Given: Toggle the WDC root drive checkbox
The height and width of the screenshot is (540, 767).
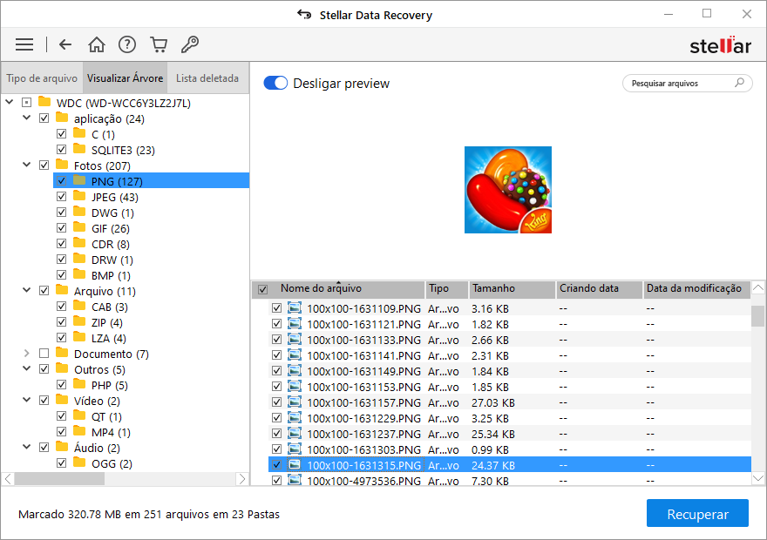Looking at the screenshot, I should [x=26, y=103].
